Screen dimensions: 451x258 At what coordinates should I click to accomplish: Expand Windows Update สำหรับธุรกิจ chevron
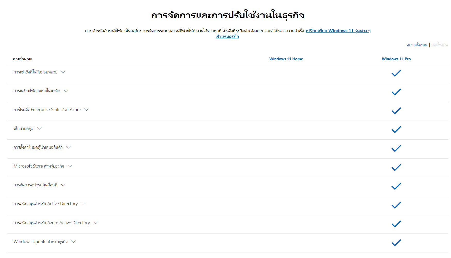[x=73, y=242]
